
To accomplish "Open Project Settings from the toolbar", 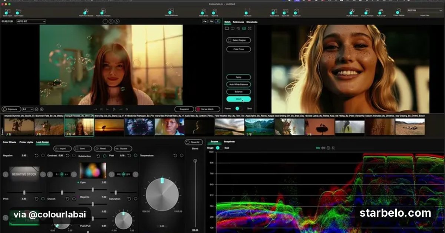I will click(x=398, y=11).
